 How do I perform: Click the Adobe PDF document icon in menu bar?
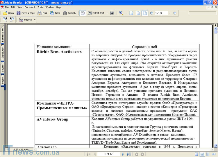[x=2, y=7]
